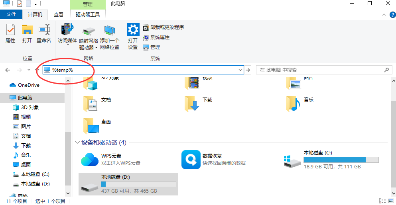Click Quick Access new folder icon
The width and height of the screenshot is (396, 205).
[29, 4]
